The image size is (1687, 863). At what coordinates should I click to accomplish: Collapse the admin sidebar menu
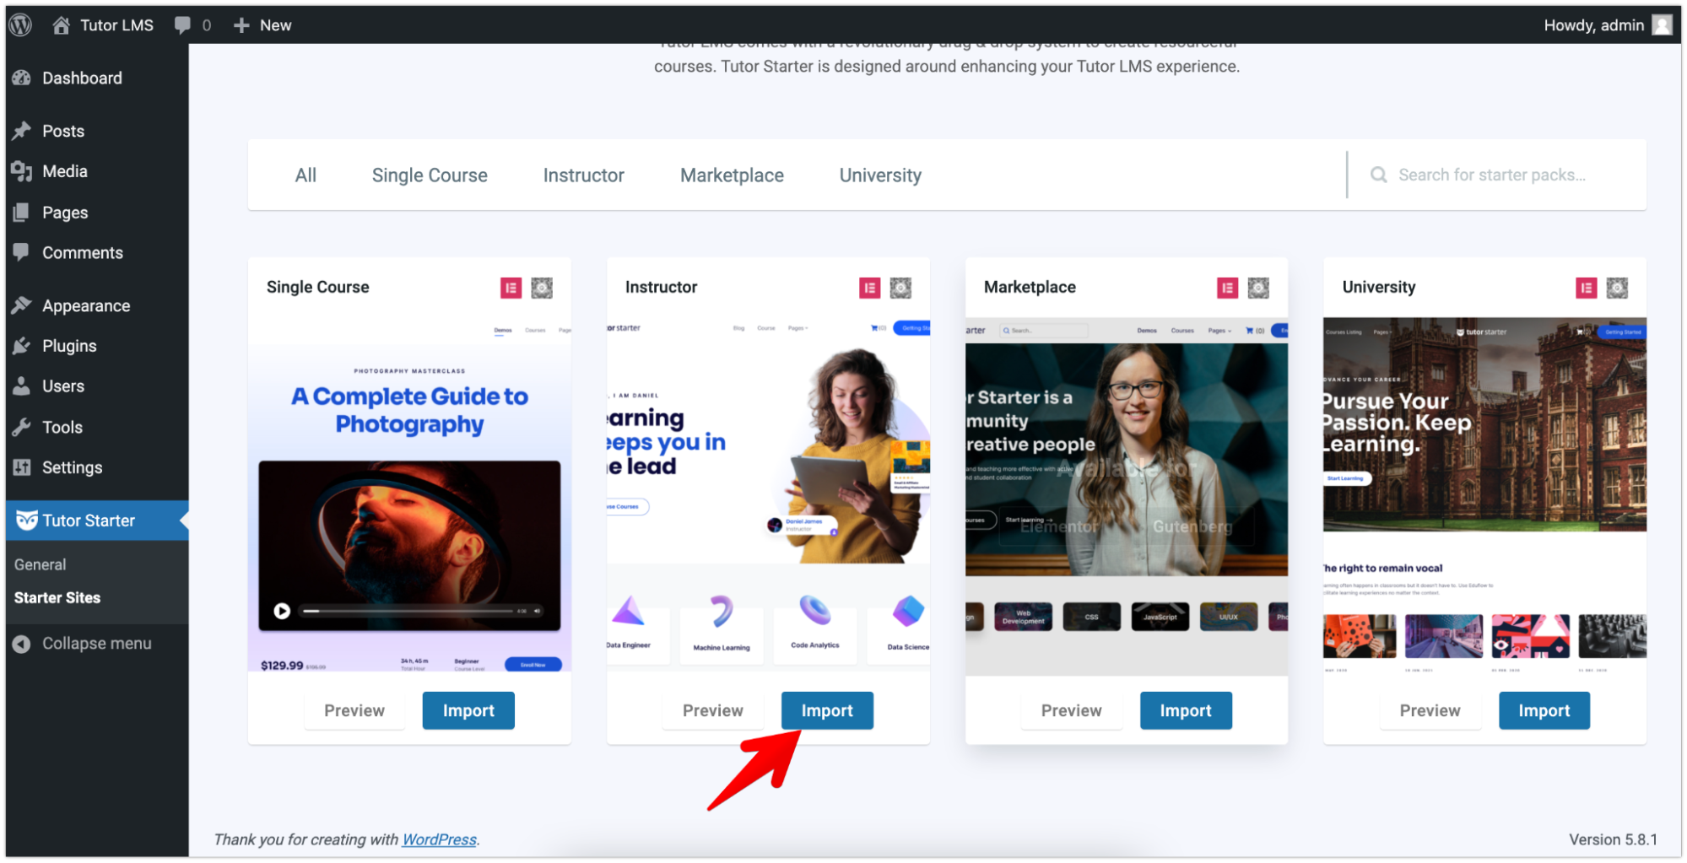point(96,644)
